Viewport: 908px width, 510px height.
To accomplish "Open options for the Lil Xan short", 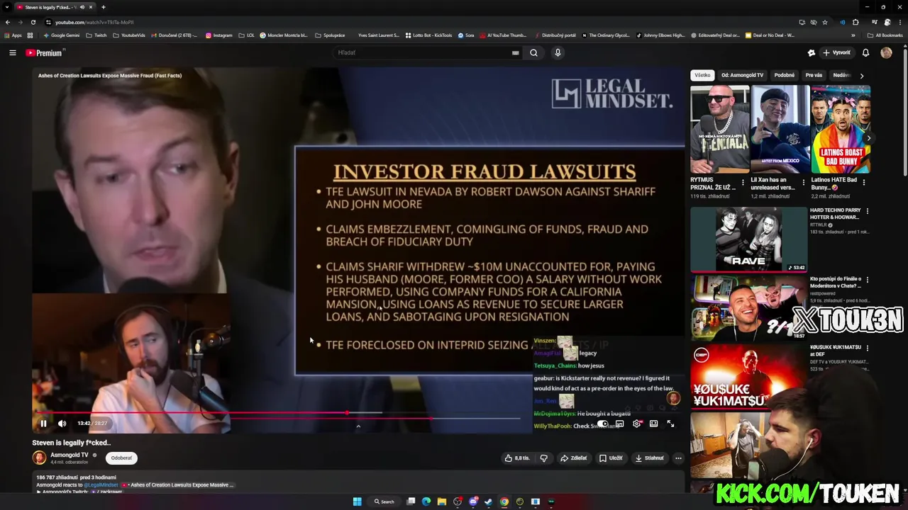I will [x=804, y=182].
